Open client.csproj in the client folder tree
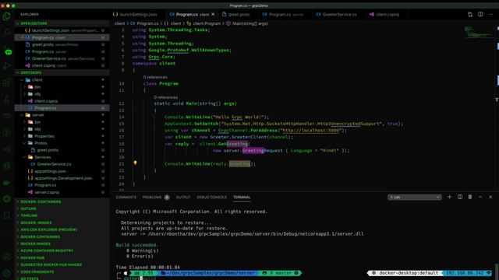499x280 pixels. click(x=62, y=101)
